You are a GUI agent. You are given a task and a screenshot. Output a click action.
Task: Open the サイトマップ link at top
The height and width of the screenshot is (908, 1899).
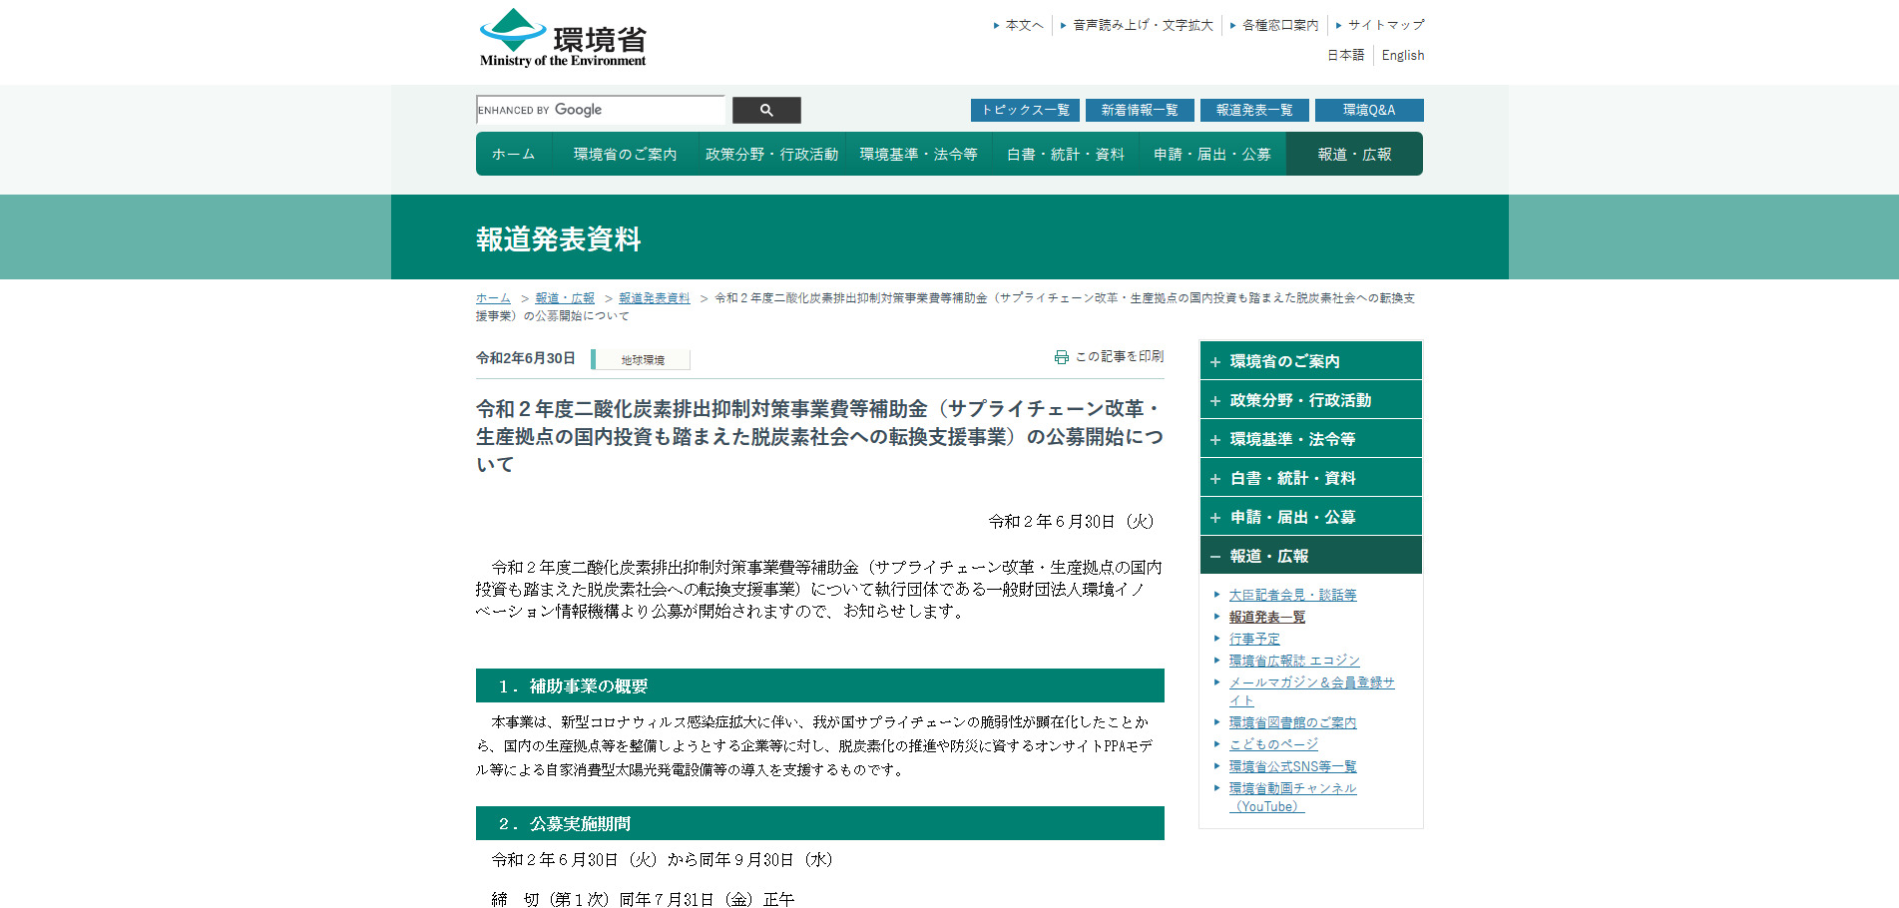point(1385,25)
